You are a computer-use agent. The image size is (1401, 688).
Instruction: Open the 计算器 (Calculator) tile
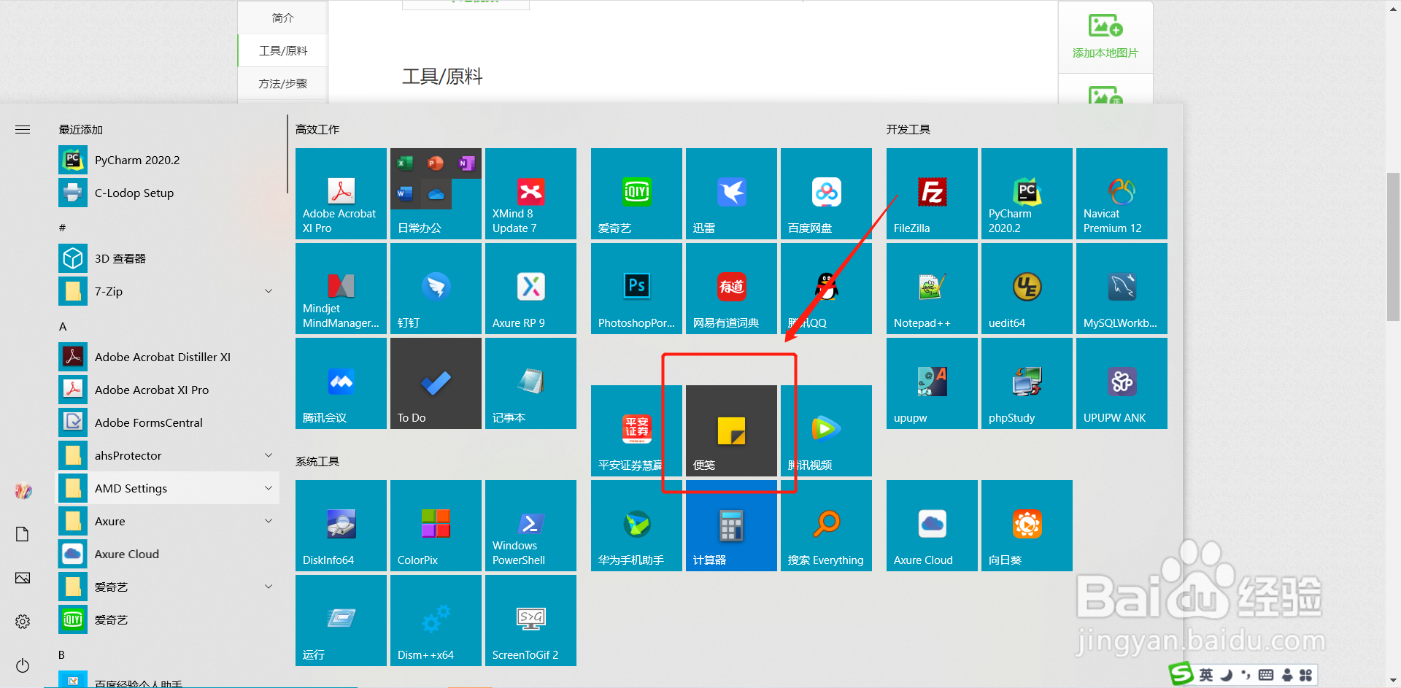pos(730,525)
